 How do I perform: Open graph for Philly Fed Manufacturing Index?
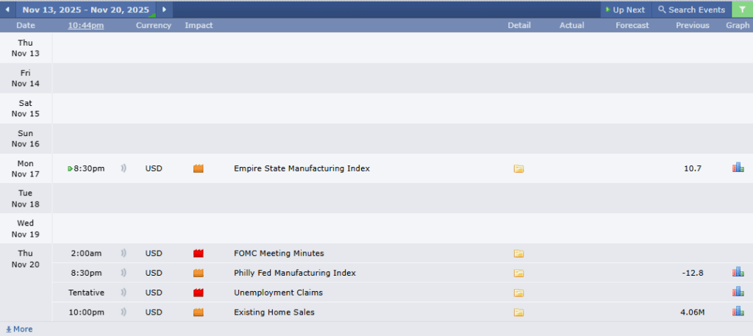pos(738,273)
